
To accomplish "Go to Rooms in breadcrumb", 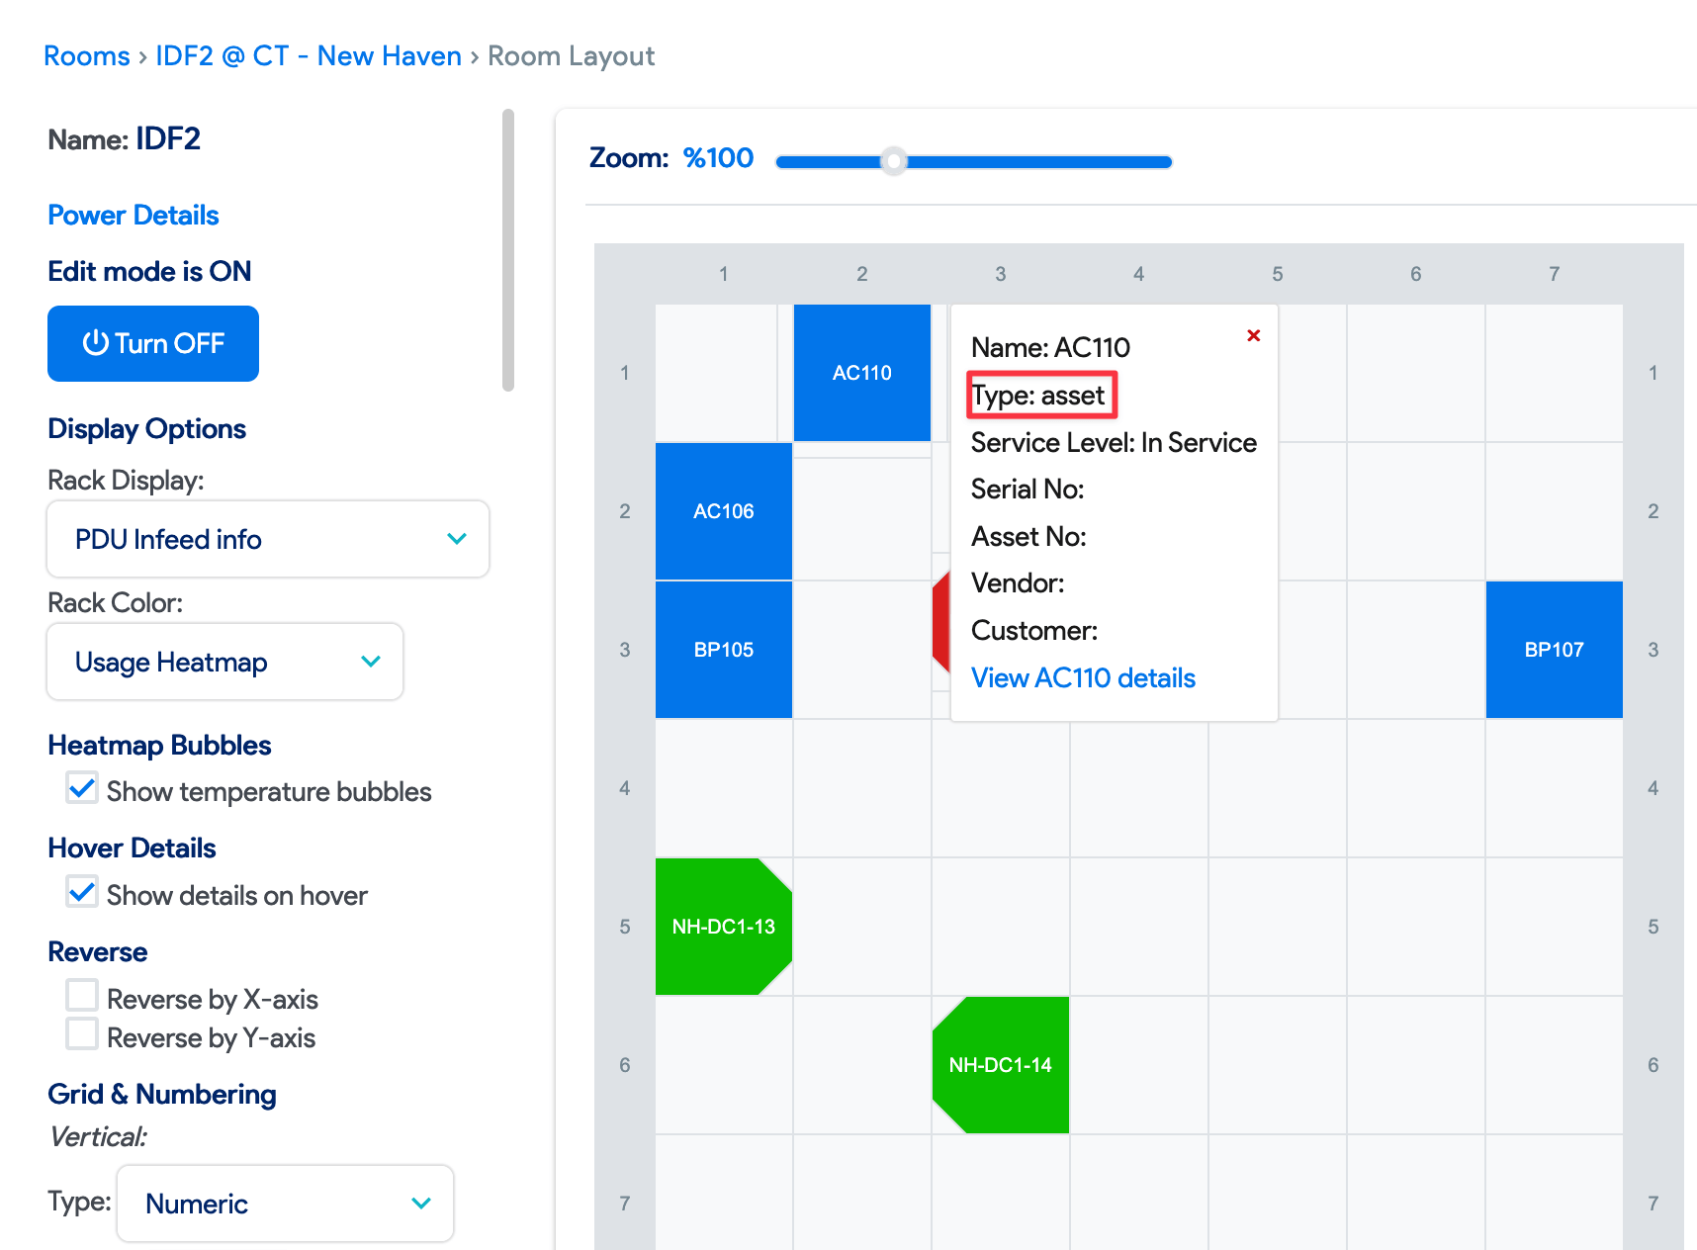I will click(87, 56).
